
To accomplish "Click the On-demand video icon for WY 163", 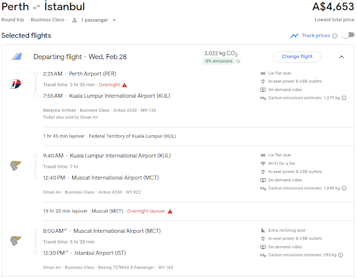I will click(x=263, y=247).
